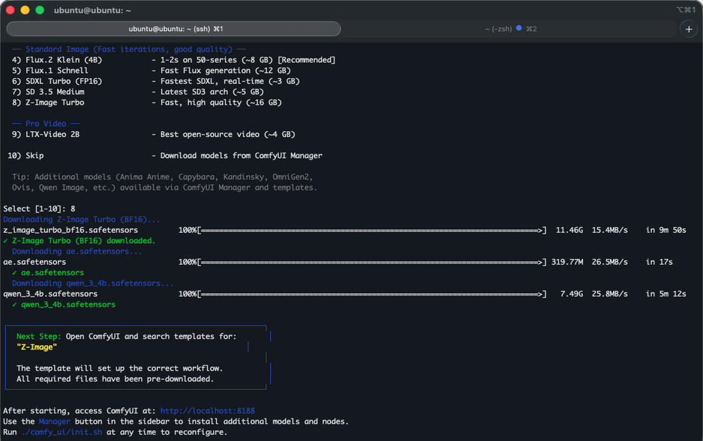Click the 'Downloading qwen_3_4b.safetensors...' line
The height and width of the screenshot is (441, 703).
(93, 283)
